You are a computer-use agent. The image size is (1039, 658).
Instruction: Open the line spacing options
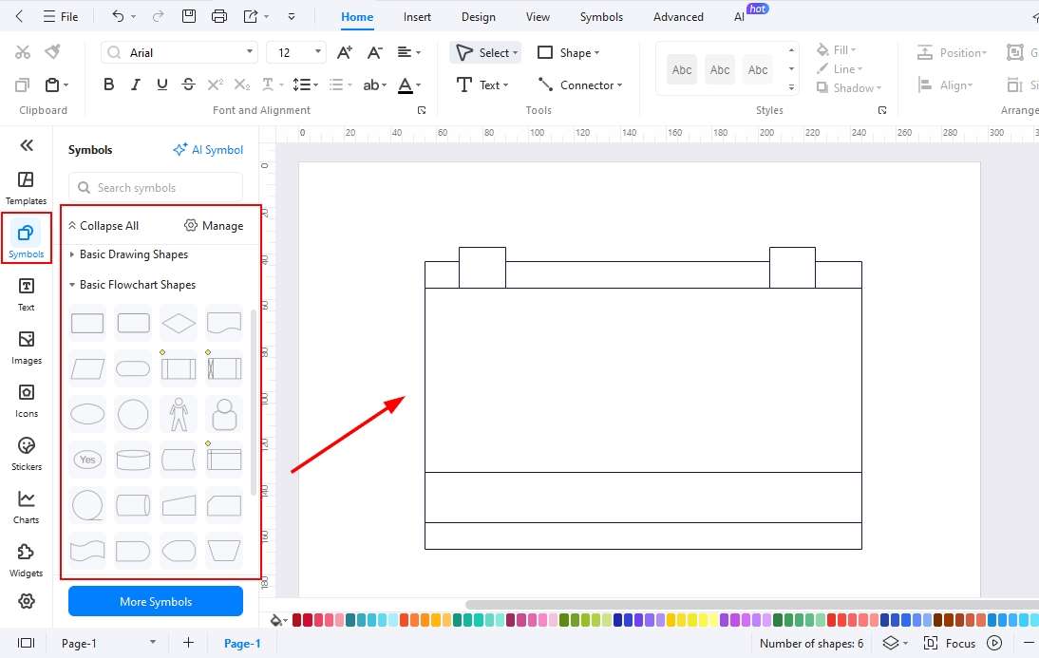305,85
